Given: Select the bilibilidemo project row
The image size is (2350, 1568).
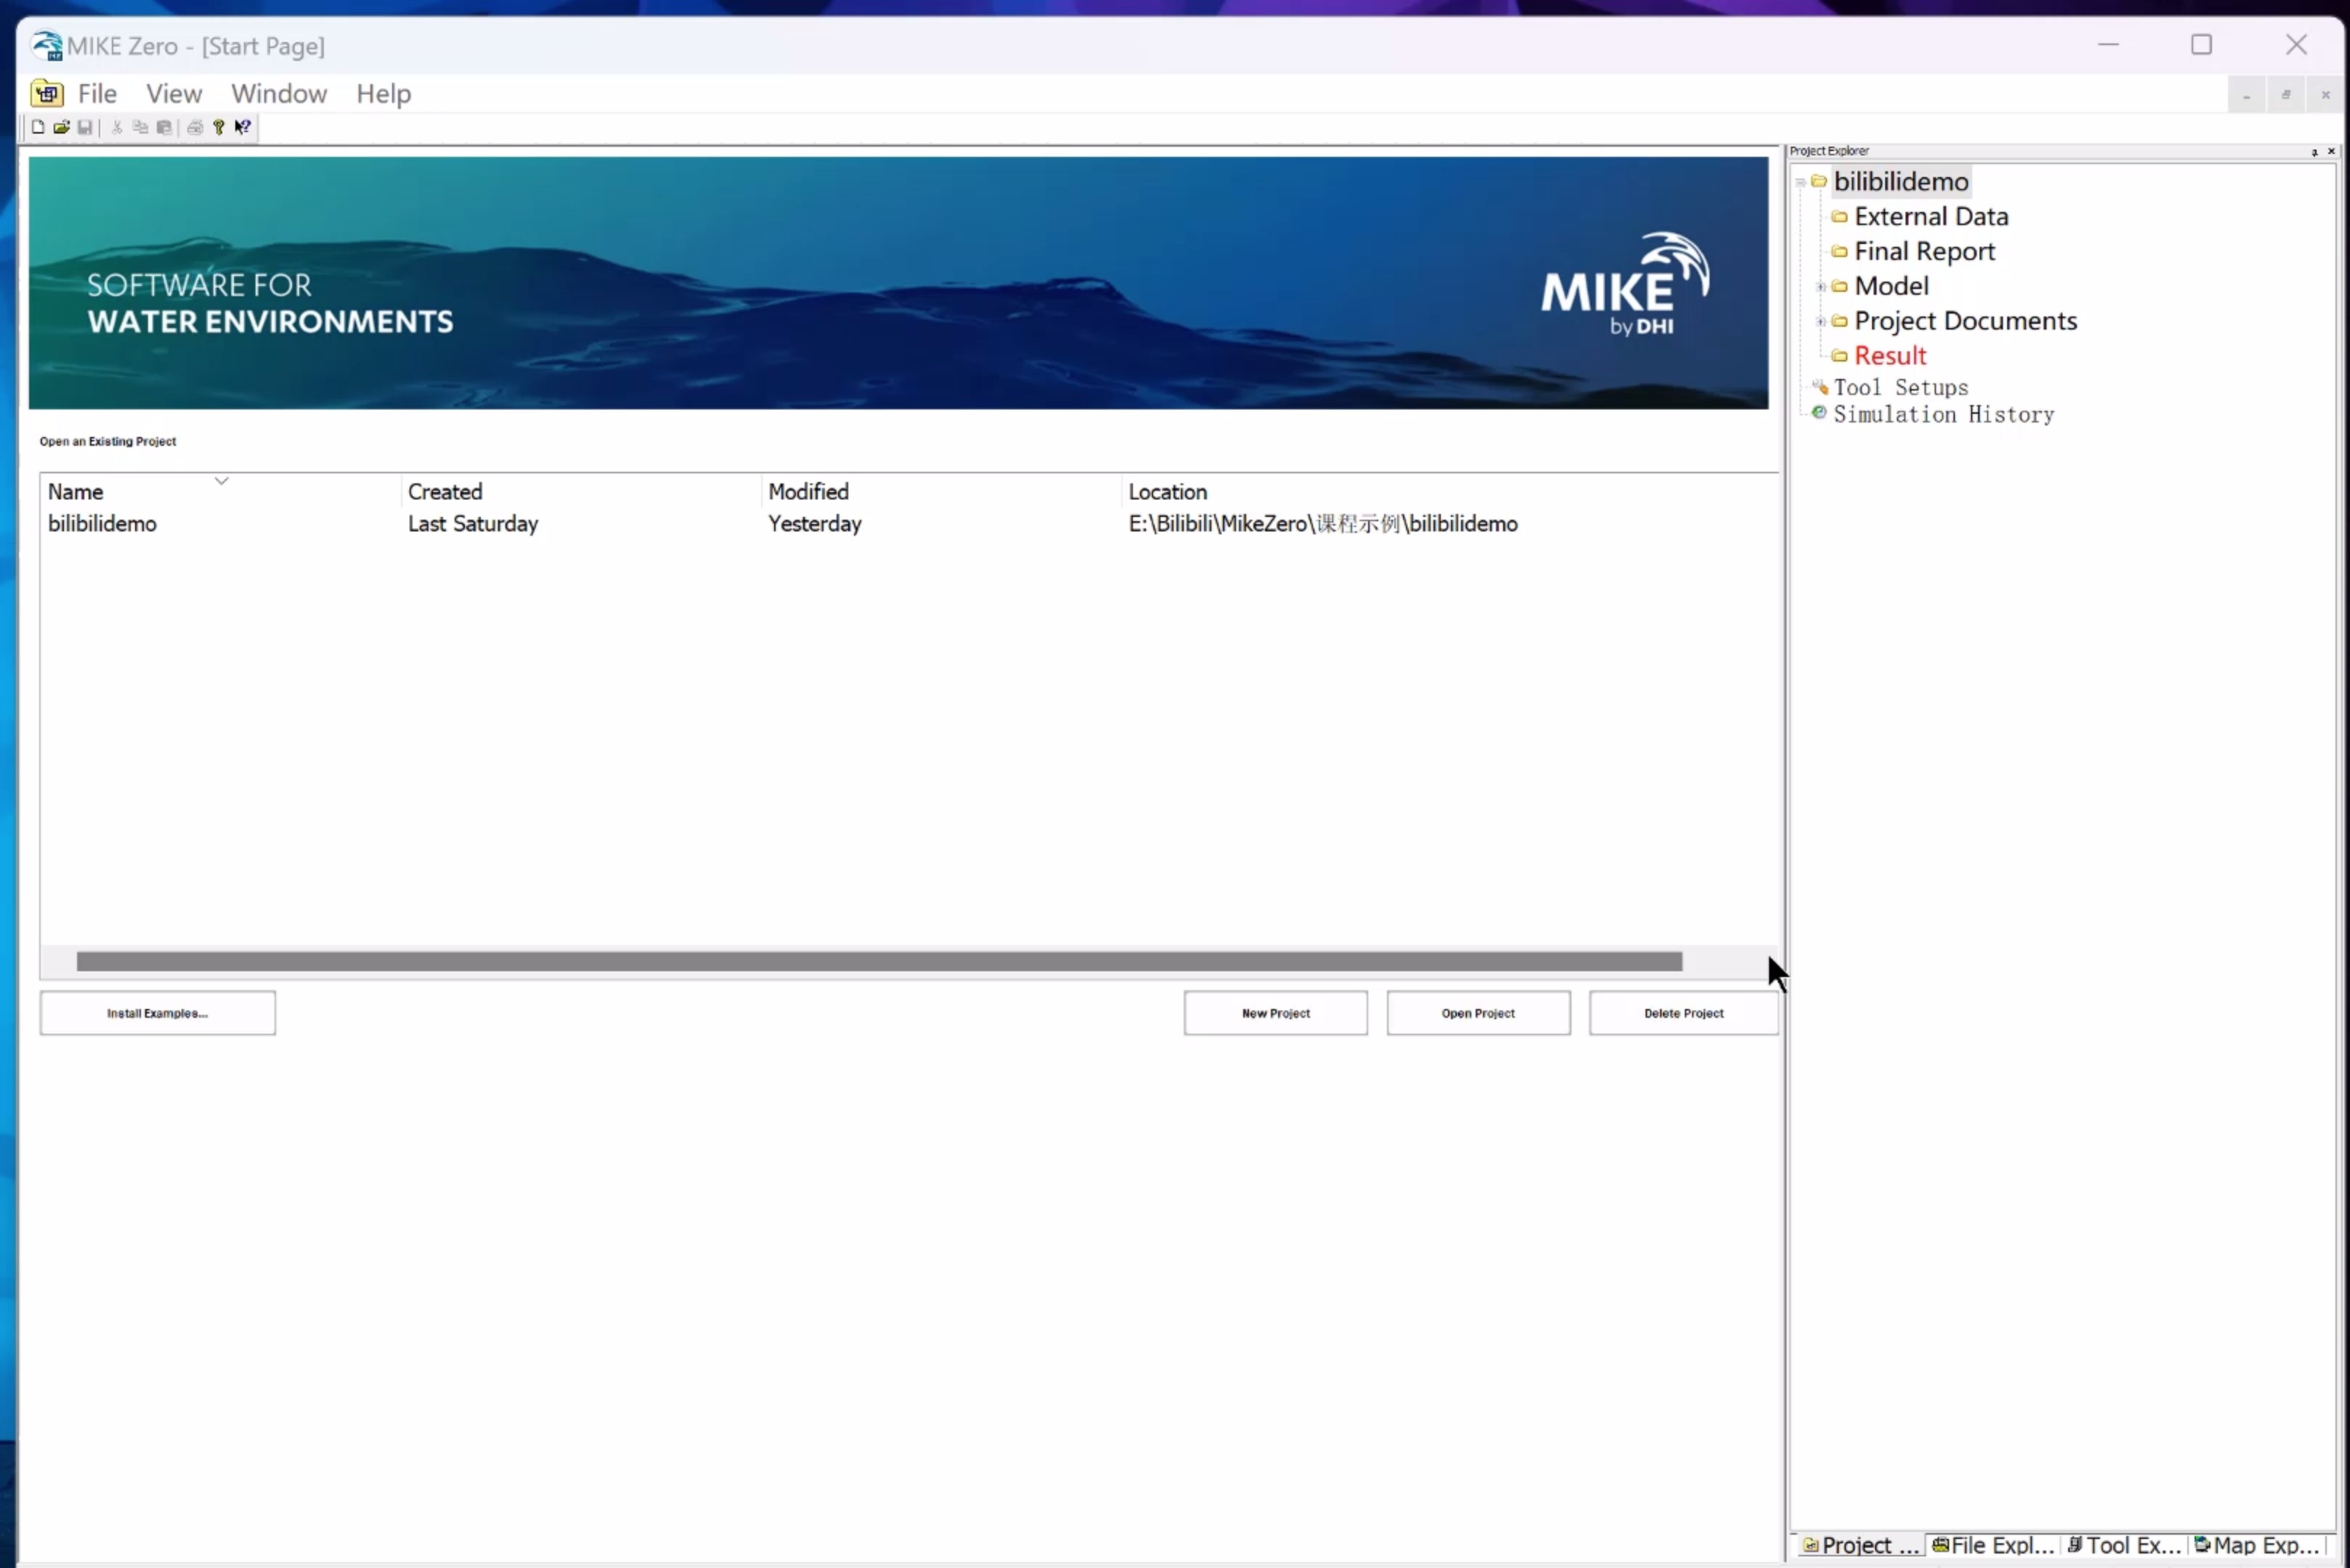Looking at the screenshot, I should click(x=103, y=523).
